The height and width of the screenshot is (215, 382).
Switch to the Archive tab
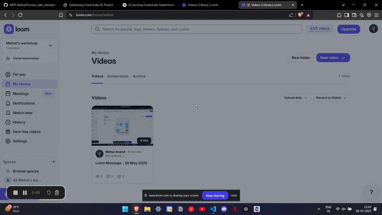point(139,76)
